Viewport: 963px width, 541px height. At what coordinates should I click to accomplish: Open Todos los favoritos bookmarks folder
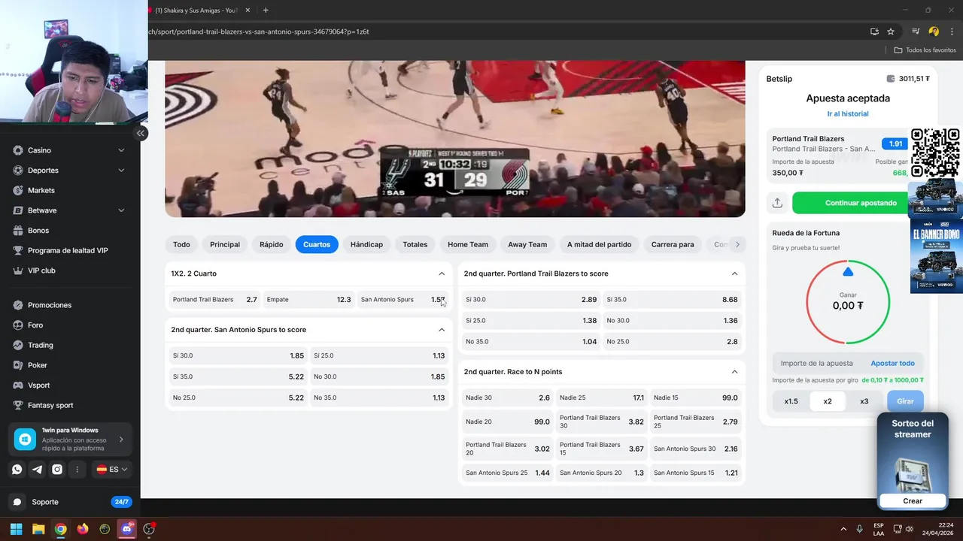[925, 50]
